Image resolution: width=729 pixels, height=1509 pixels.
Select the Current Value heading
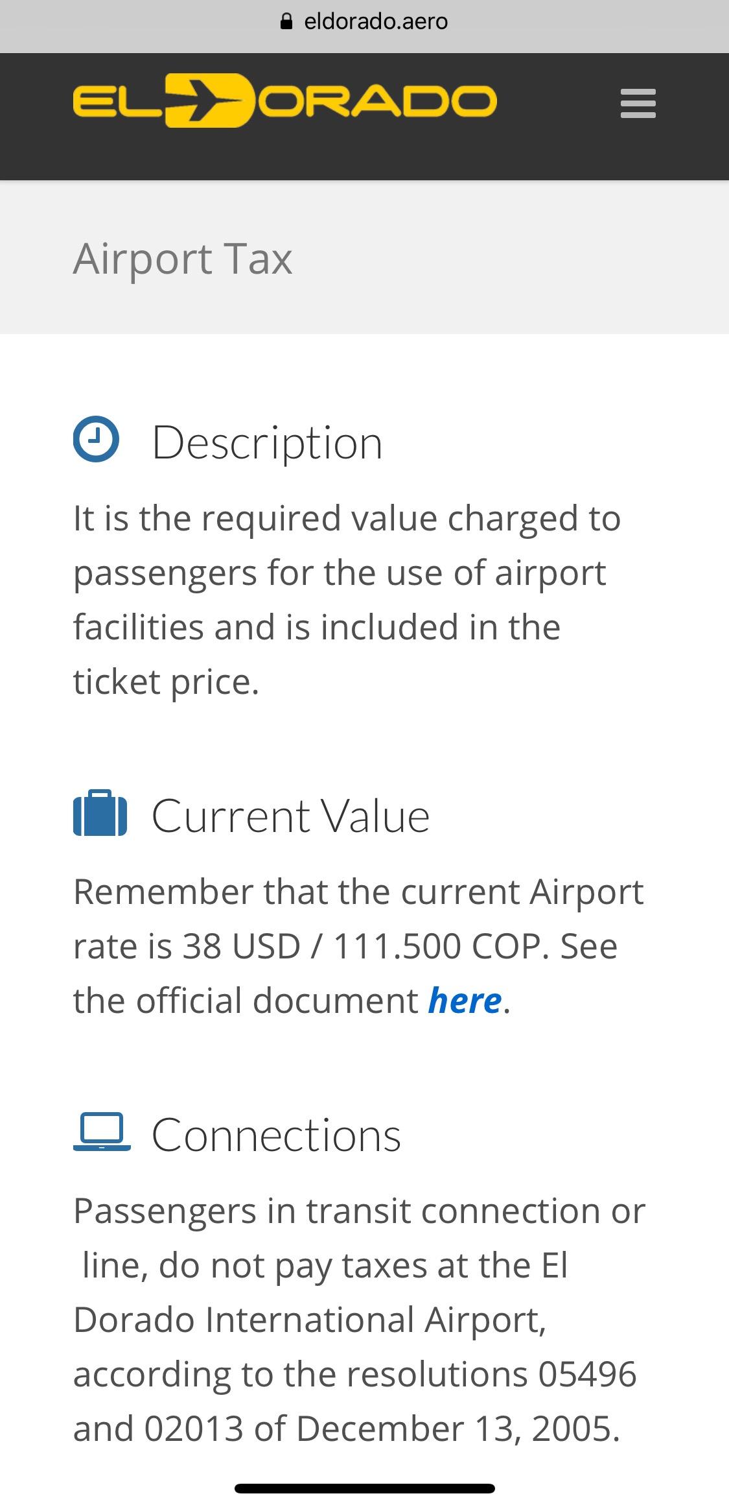click(x=290, y=816)
